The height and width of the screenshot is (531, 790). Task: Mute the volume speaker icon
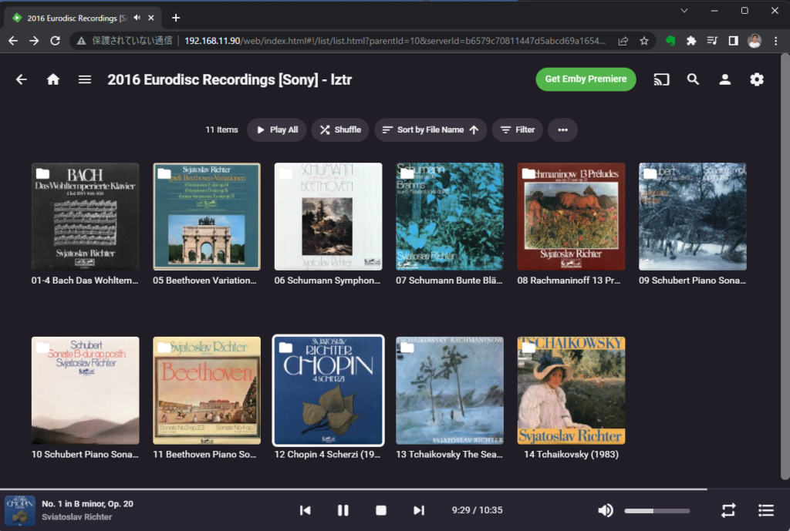pyautogui.click(x=606, y=510)
